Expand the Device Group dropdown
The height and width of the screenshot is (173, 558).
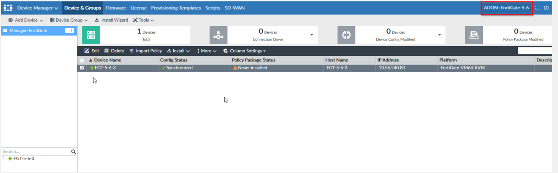[x=69, y=20]
